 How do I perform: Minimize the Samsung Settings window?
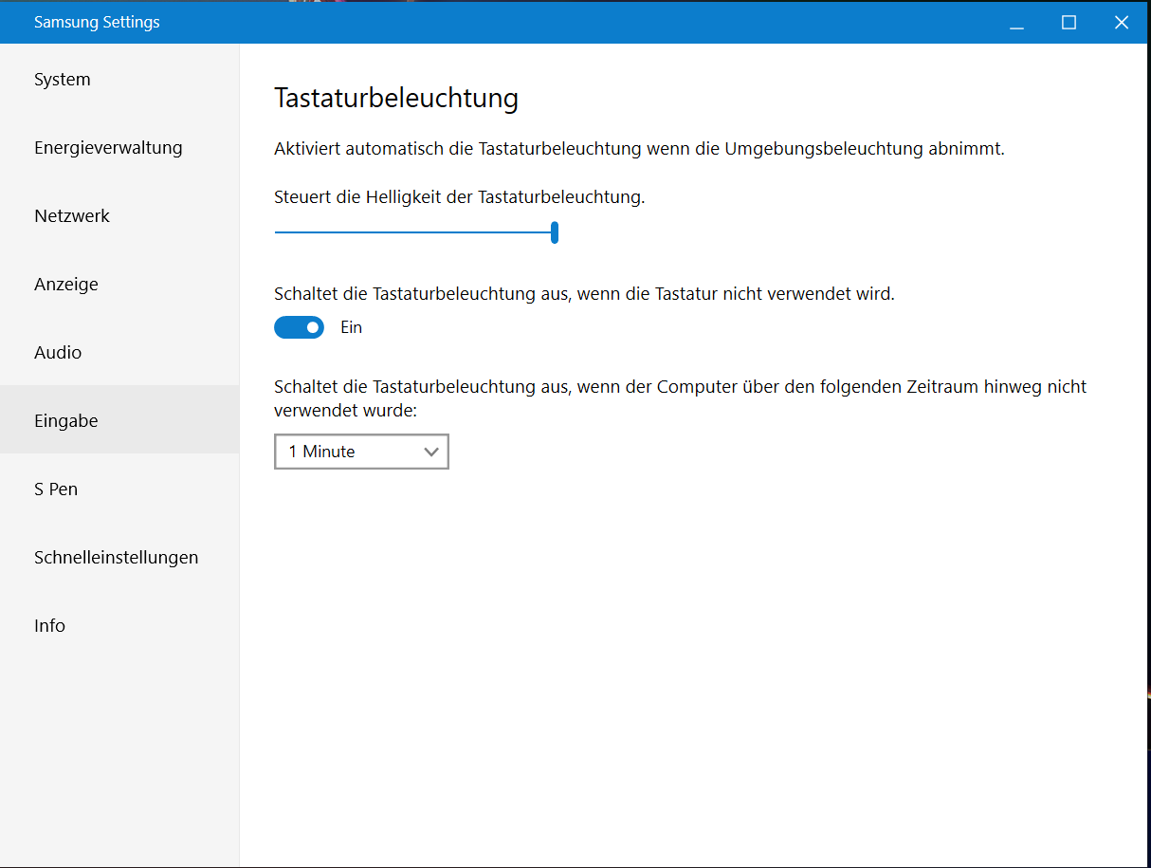pos(1016,23)
